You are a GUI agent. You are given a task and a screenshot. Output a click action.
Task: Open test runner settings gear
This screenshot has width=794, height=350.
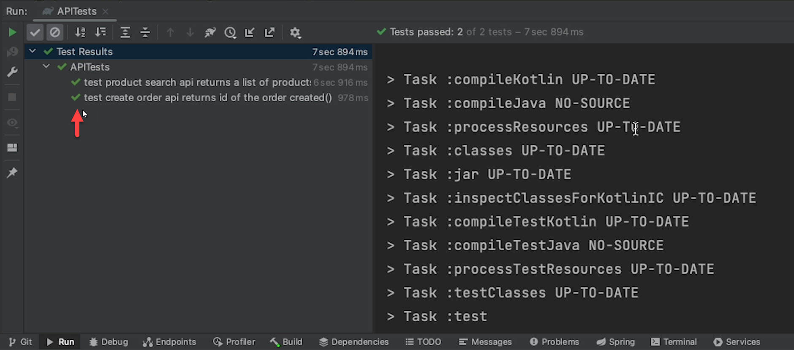tap(295, 33)
